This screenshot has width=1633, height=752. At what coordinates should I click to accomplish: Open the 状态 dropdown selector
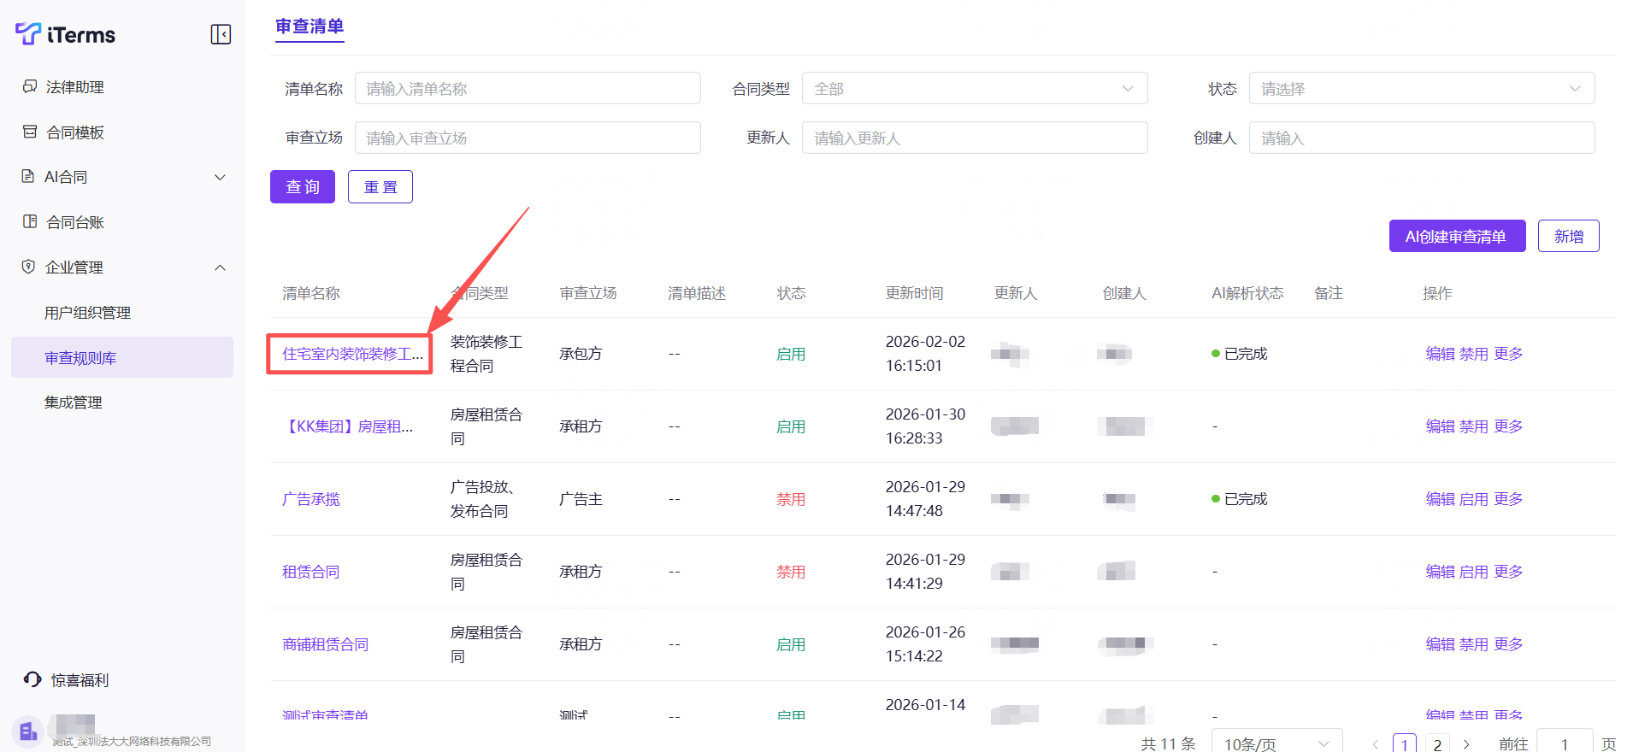[x=1421, y=89]
